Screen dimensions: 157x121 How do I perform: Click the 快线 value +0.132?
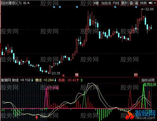(x=25, y=80)
